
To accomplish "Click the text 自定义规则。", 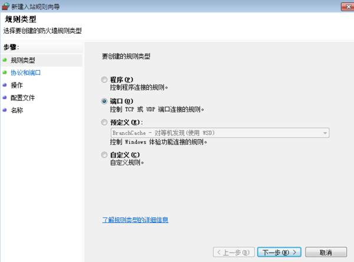I will pos(127,163).
